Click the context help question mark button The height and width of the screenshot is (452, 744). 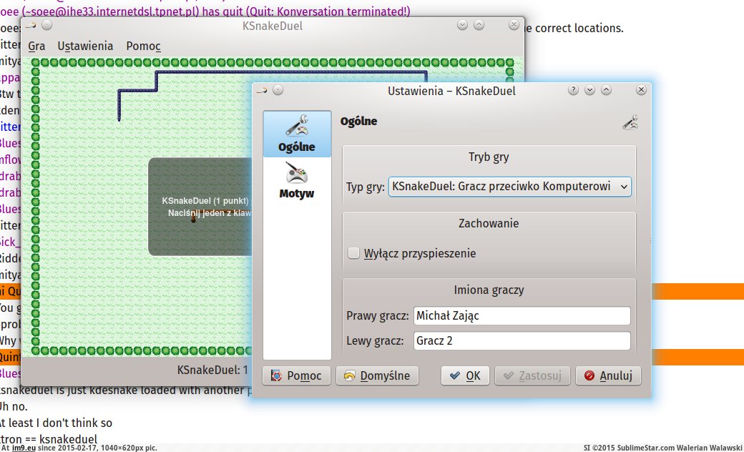[x=573, y=90]
